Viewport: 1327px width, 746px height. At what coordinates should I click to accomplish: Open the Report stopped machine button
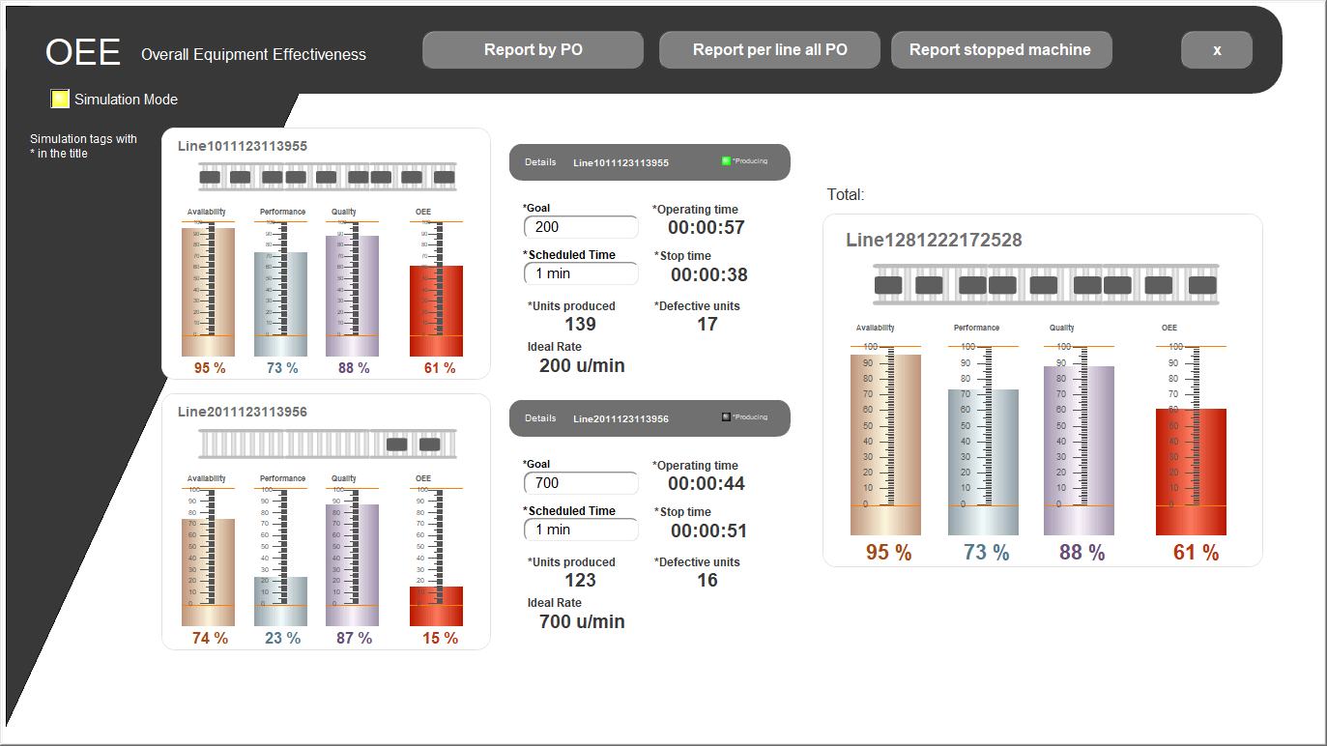point(1000,50)
